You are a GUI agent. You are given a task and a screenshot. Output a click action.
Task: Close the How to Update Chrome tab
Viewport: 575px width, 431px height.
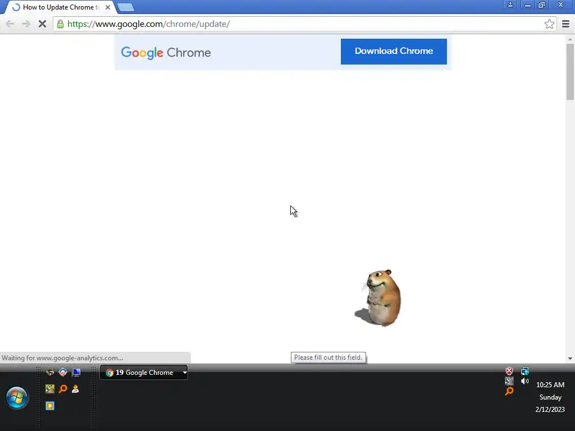pyautogui.click(x=107, y=7)
